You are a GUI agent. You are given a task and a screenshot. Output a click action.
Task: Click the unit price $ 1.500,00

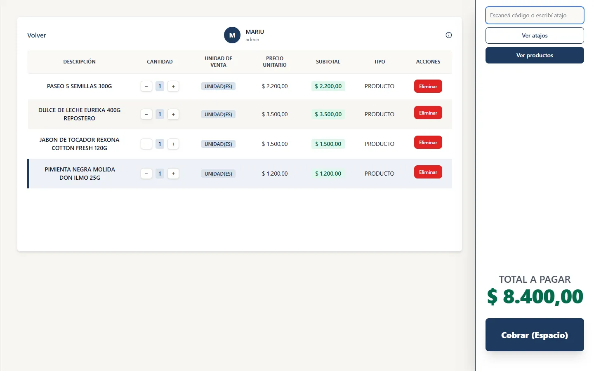[275, 144]
